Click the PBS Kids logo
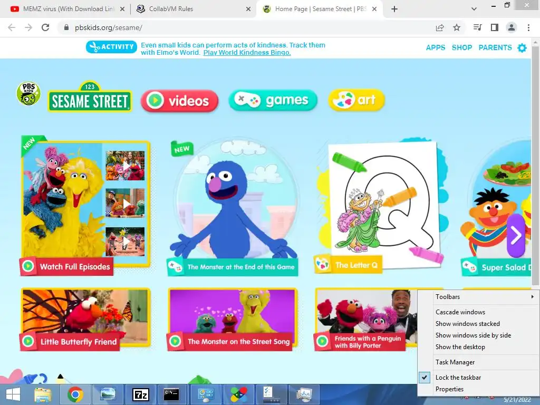The height and width of the screenshot is (405, 540). [28, 94]
